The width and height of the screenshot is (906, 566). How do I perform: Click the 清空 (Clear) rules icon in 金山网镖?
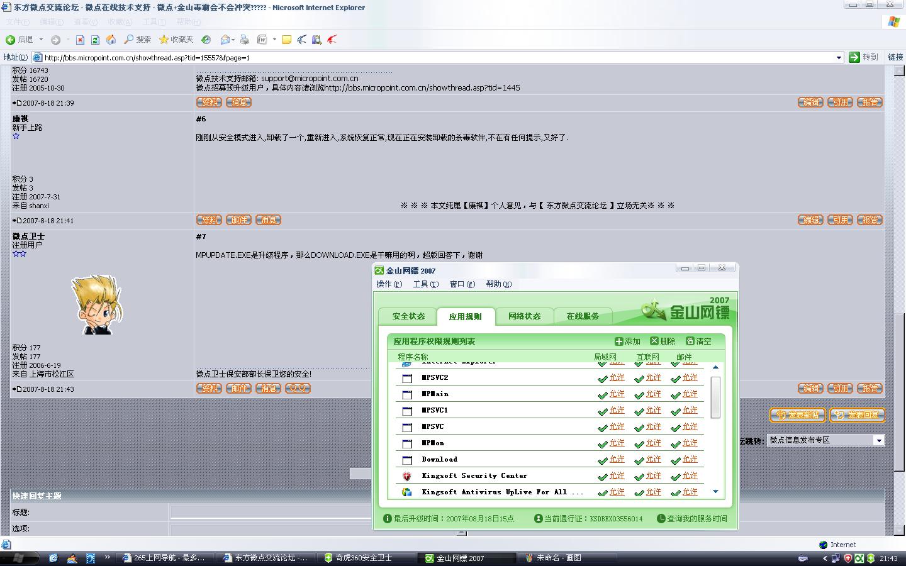click(690, 341)
